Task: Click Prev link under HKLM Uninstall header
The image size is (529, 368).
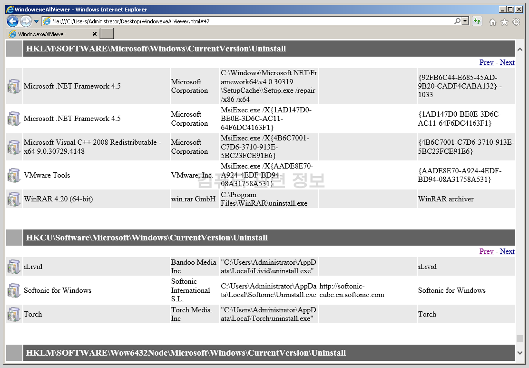Action: coord(486,62)
